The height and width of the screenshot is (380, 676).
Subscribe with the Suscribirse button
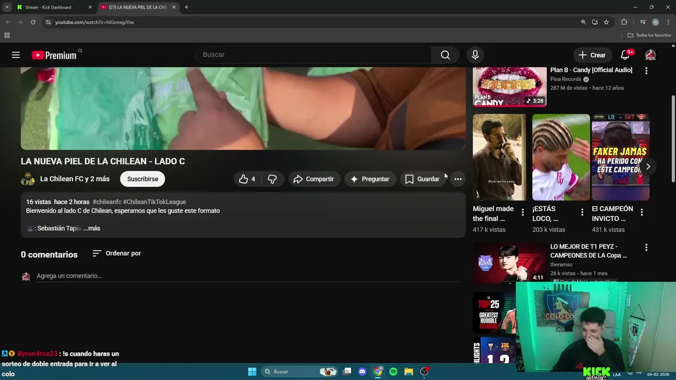pyautogui.click(x=143, y=179)
